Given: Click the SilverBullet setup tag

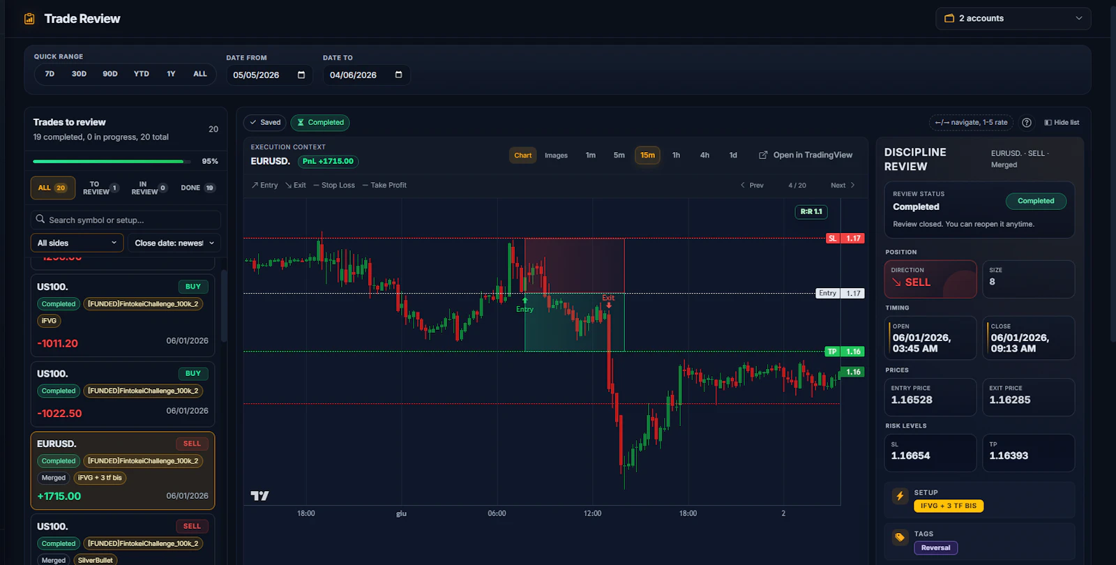Looking at the screenshot, I should click(96, 560).
